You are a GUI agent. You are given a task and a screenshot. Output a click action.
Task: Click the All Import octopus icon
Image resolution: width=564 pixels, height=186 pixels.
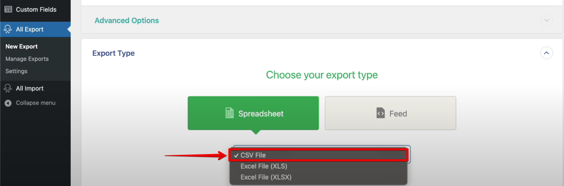[x=8, y=88]
